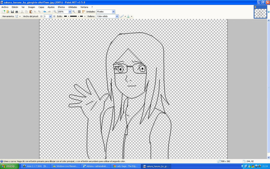Screen dimensions: 270x169
Task: Save the image with the floppy disk icon
Action: pos(12,12)
